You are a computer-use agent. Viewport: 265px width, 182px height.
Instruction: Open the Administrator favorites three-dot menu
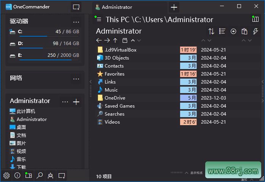(65, 102)
